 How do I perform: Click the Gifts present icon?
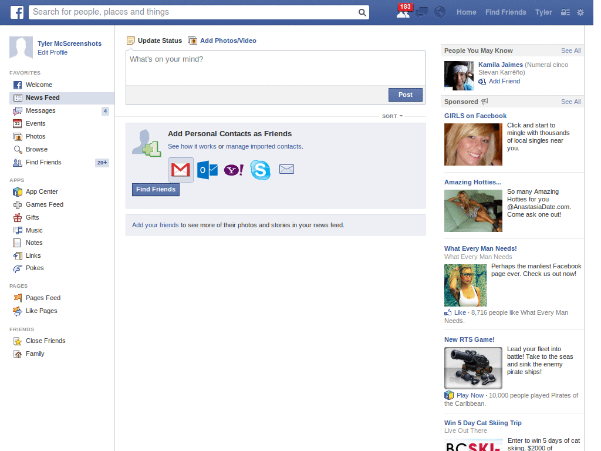(18, 217)
